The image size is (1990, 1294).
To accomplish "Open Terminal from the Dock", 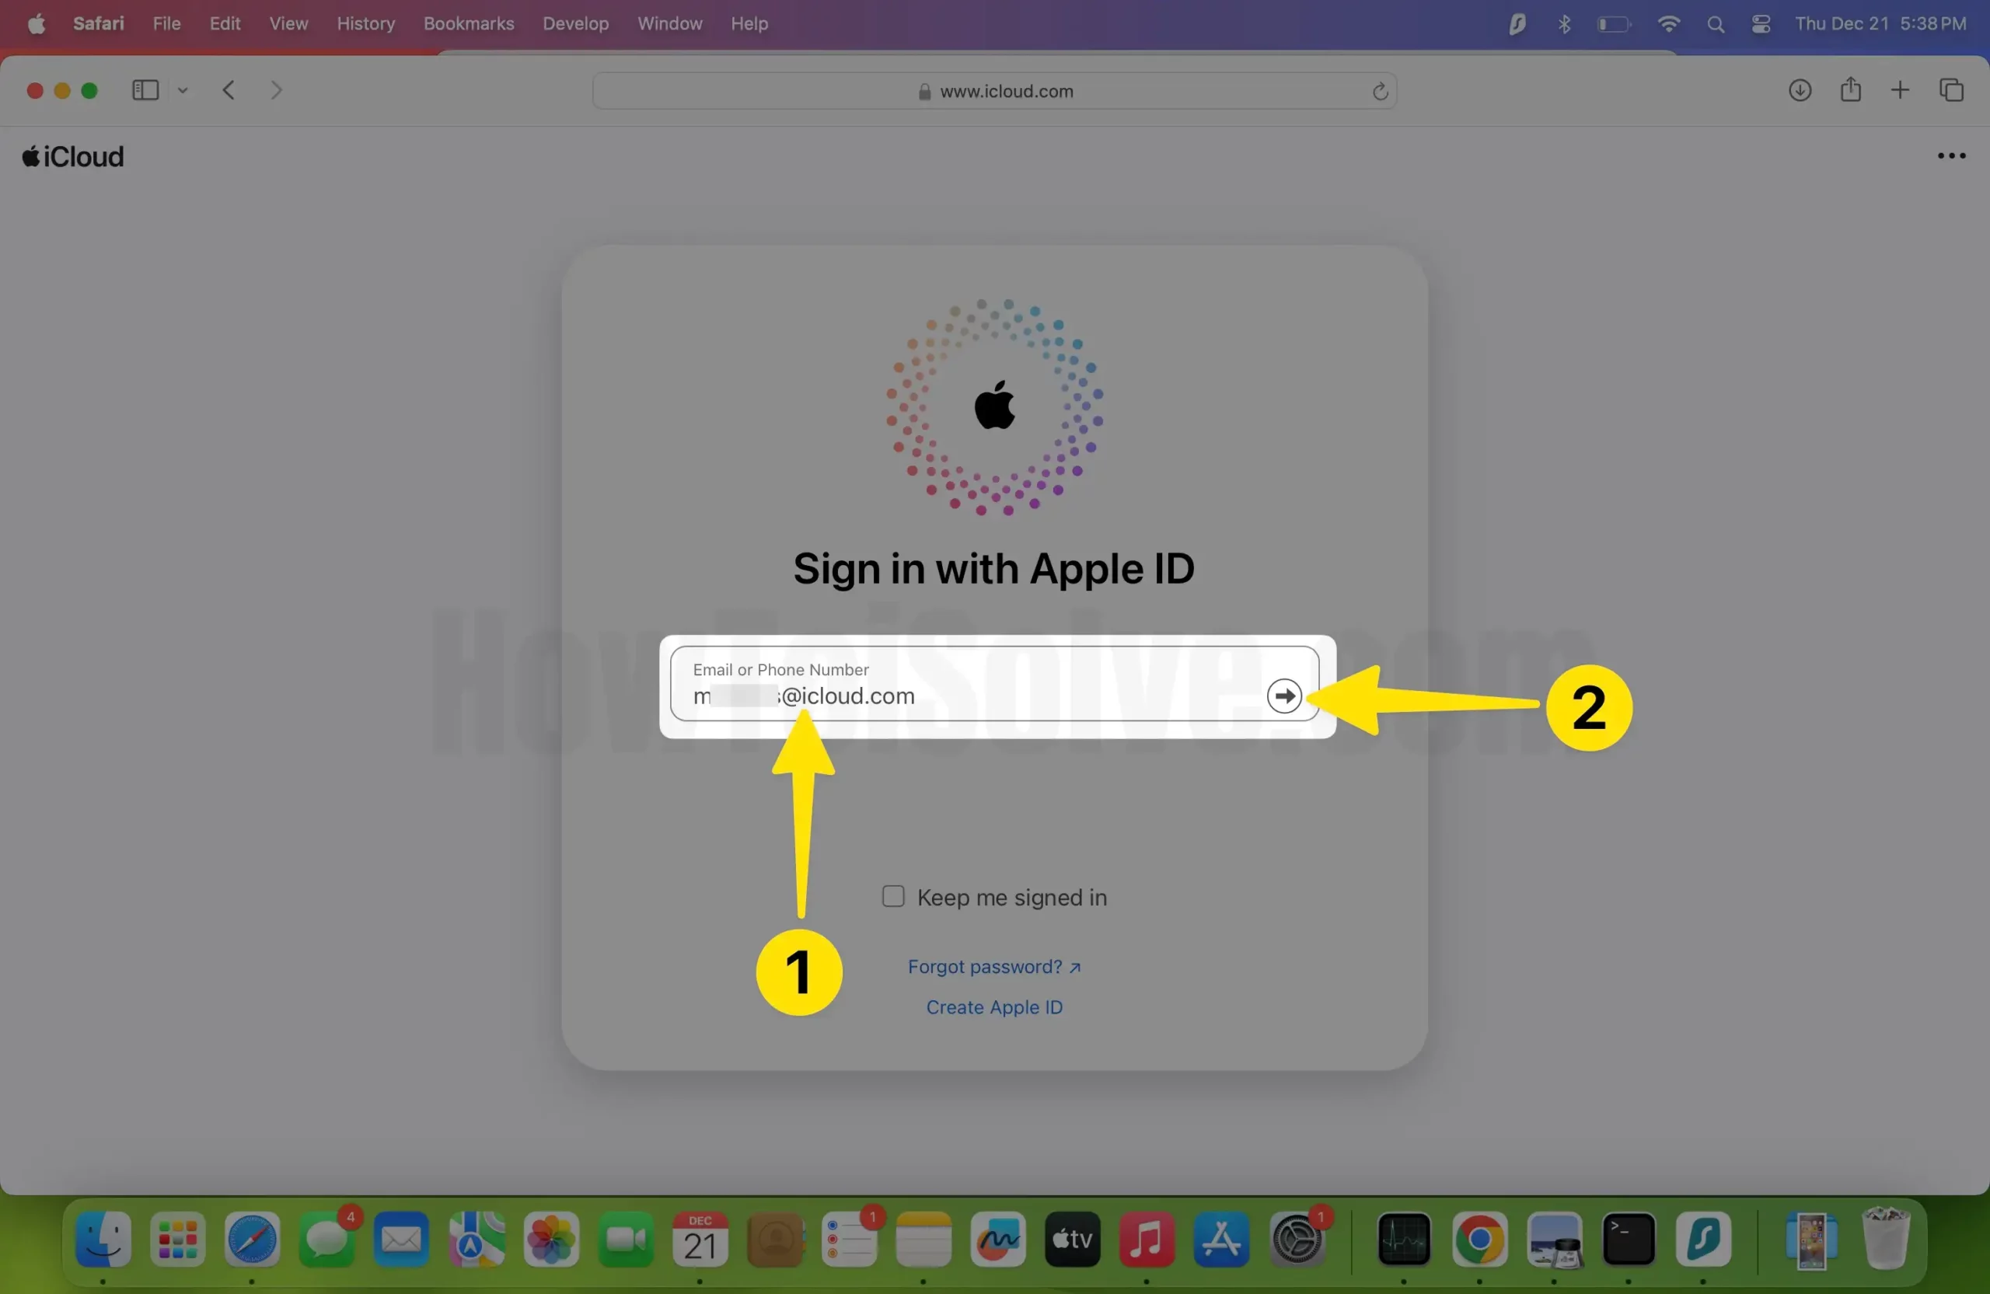I will pyautogui.click(x=1628, y=1239).
